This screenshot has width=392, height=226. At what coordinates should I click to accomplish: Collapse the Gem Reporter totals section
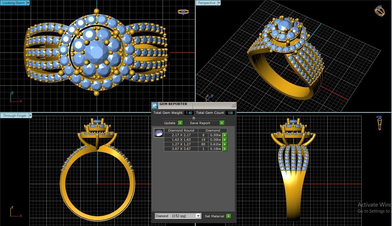coord(194,118)
